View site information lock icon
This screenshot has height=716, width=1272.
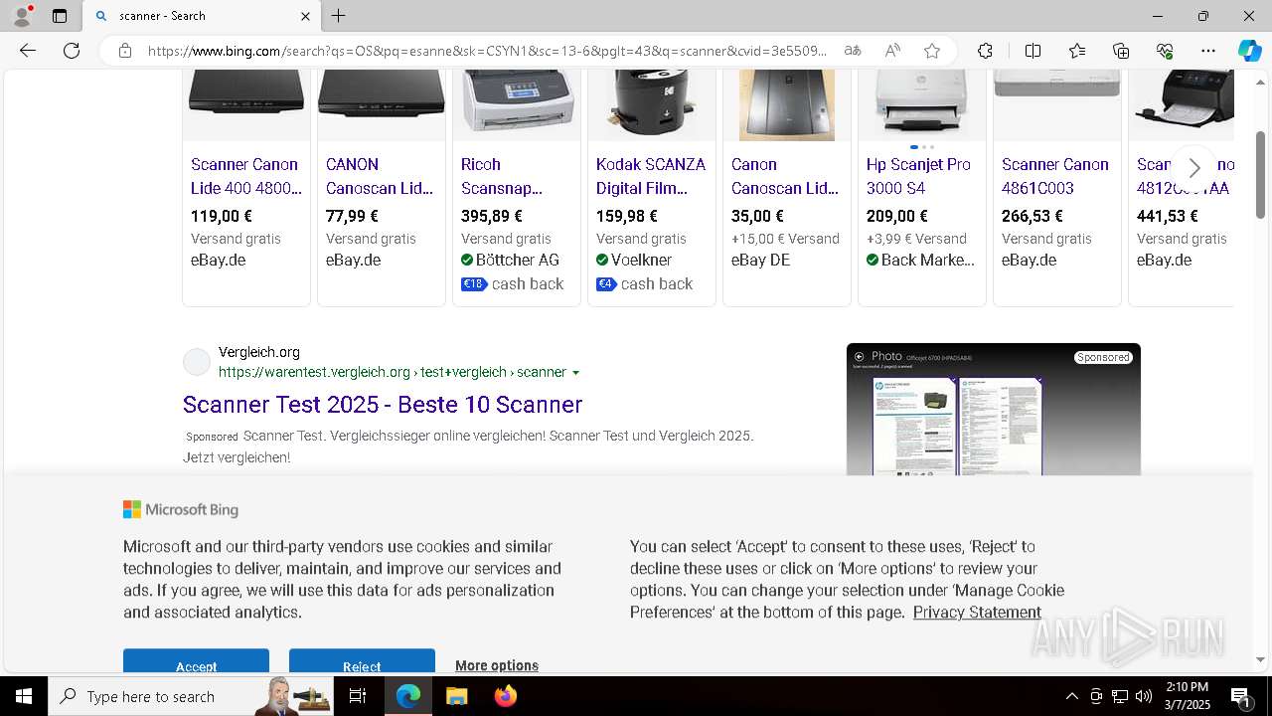(x=125, y=51)
